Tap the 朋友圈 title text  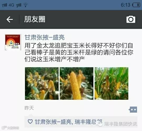click(x=35, y=19)
